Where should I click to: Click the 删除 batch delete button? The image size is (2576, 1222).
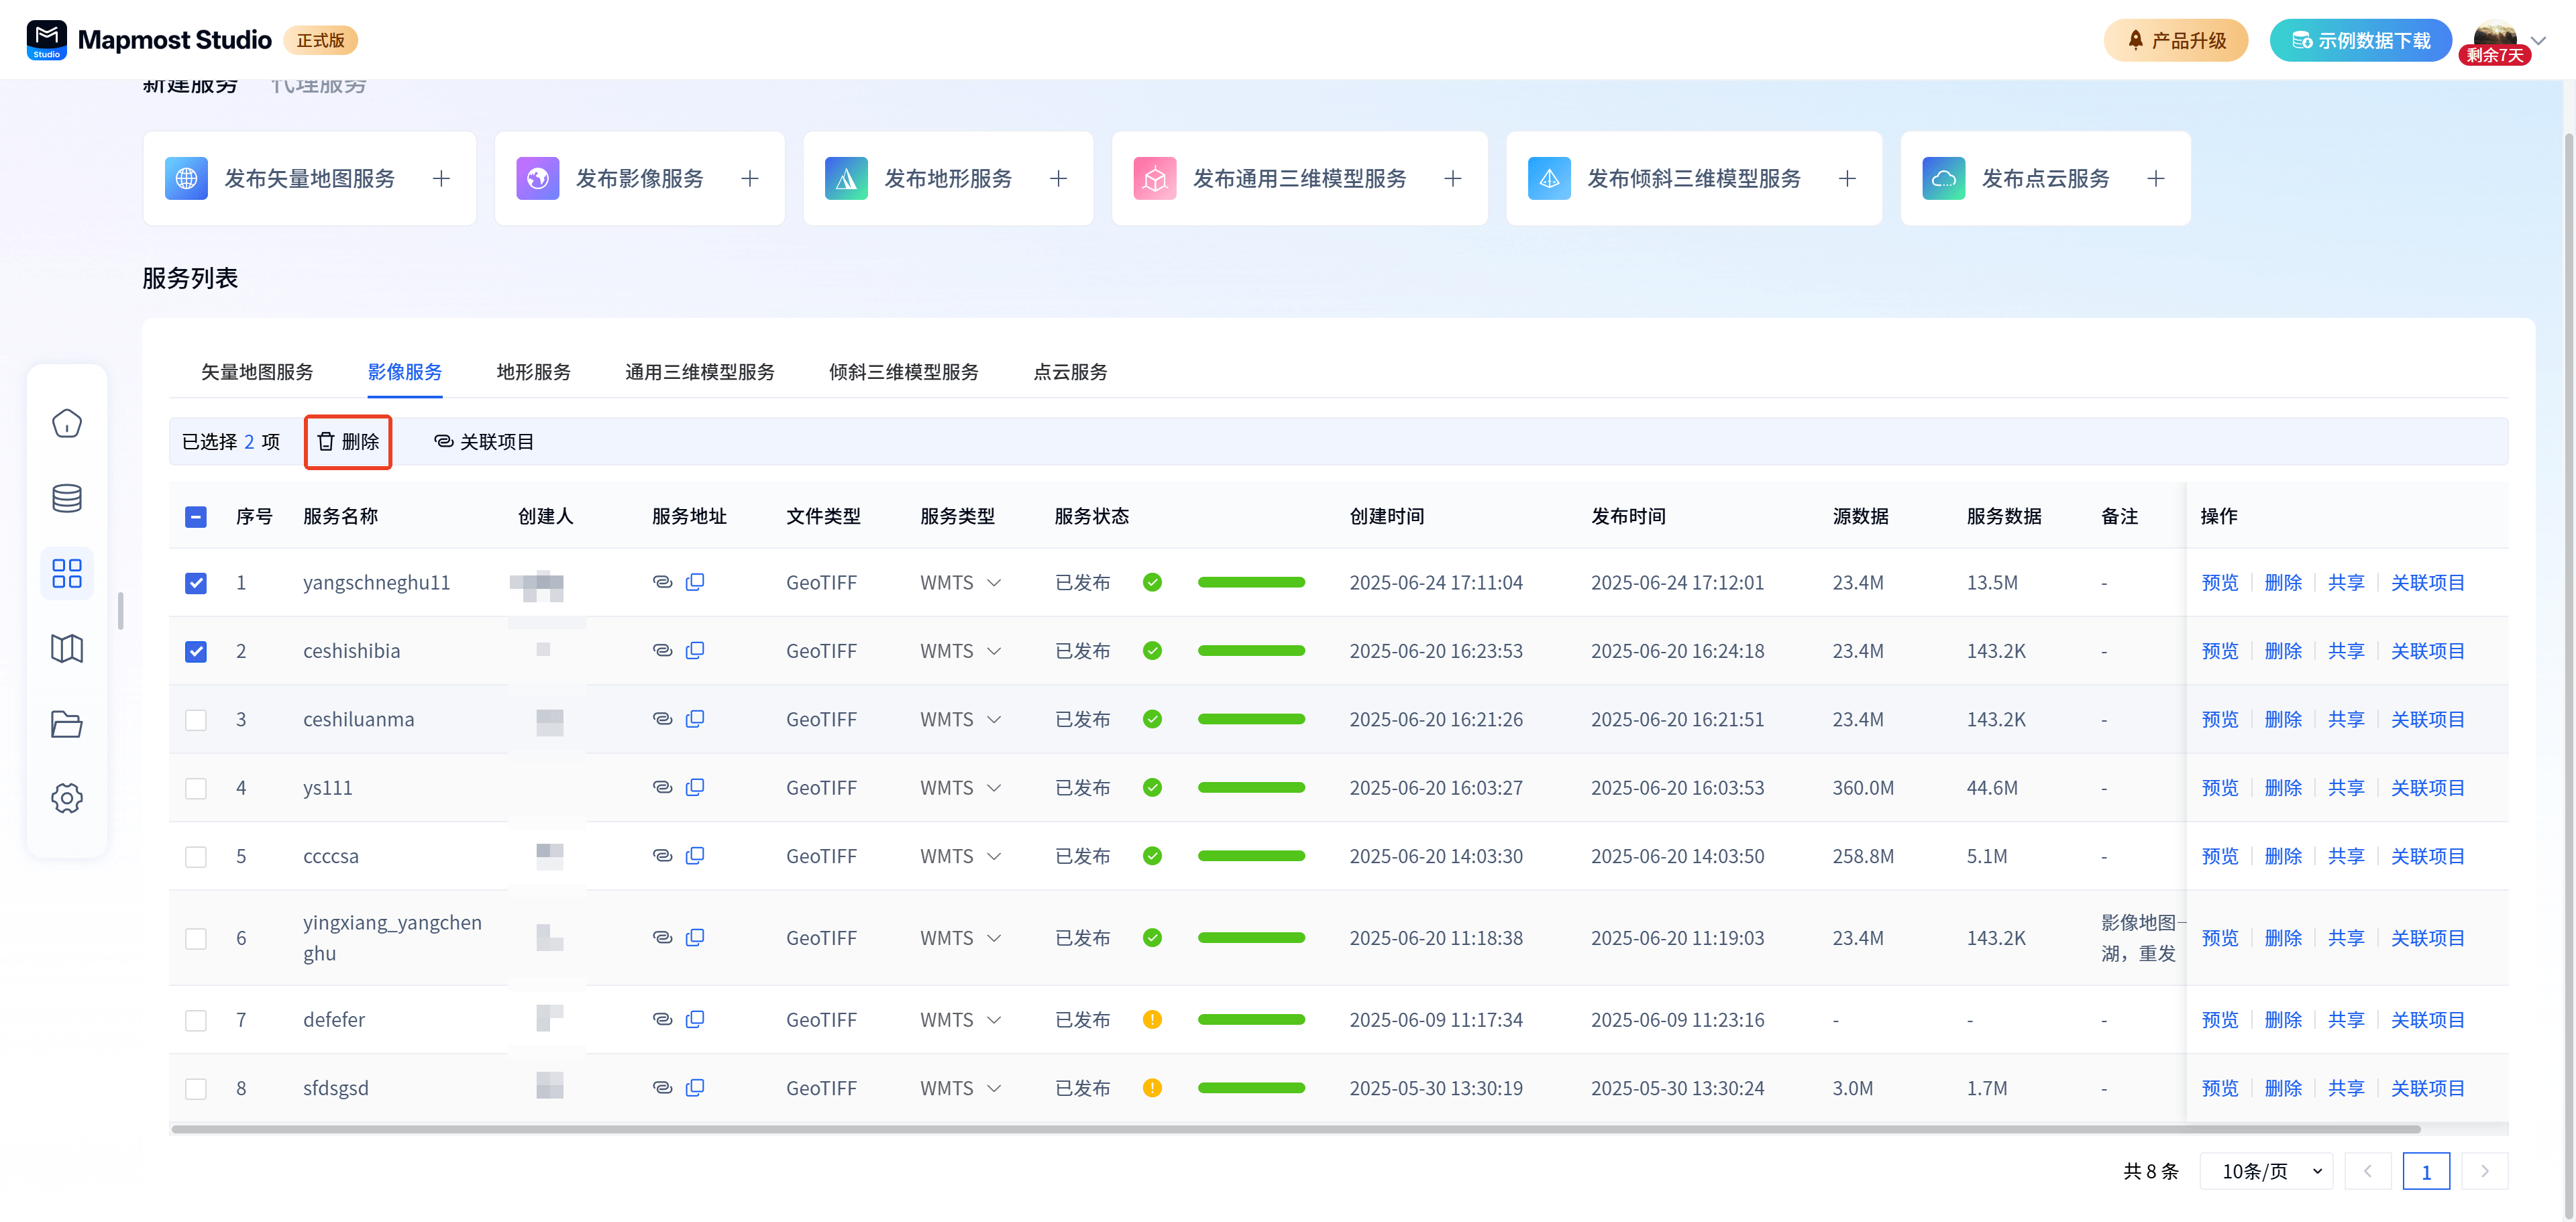(x=348, y=442)
